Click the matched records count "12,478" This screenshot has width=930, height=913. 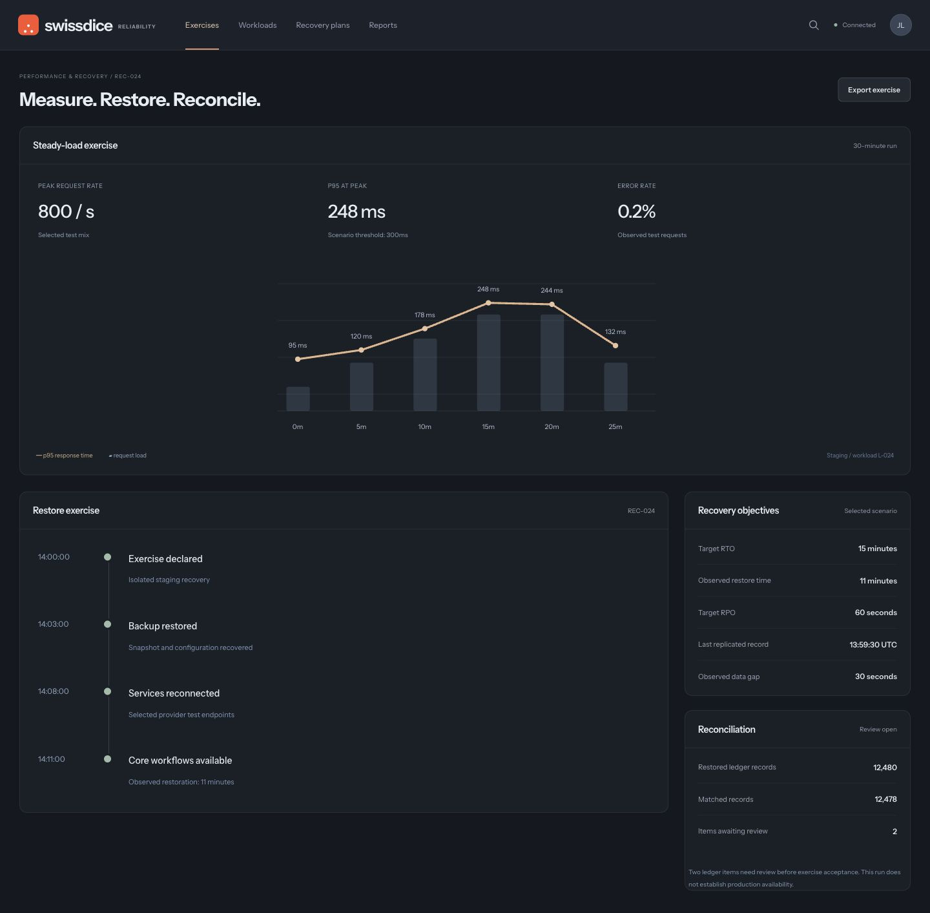885,799
